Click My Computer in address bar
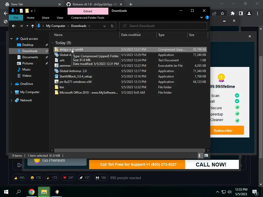This screenshot has width=263, height=197. [56, 26]
